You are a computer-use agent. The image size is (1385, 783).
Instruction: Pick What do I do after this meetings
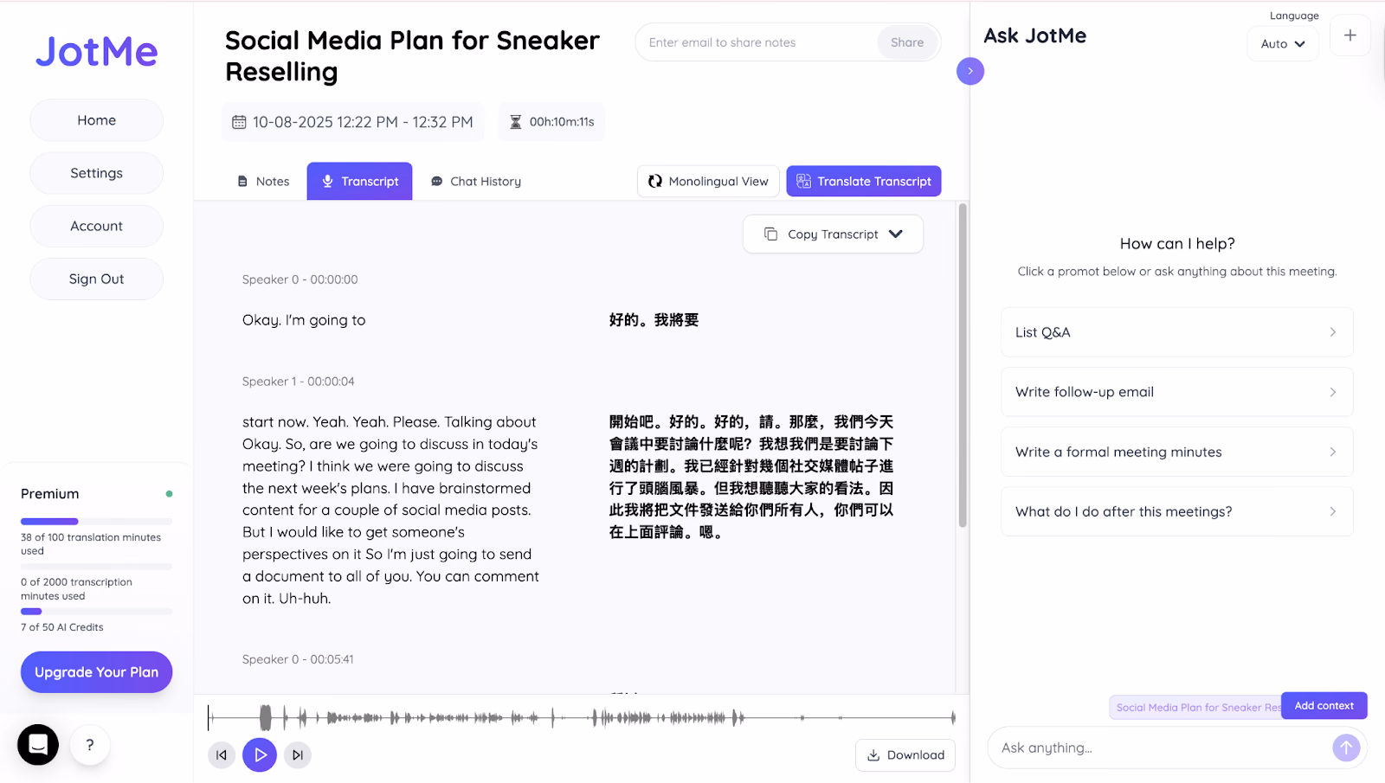click(1177, 511)
